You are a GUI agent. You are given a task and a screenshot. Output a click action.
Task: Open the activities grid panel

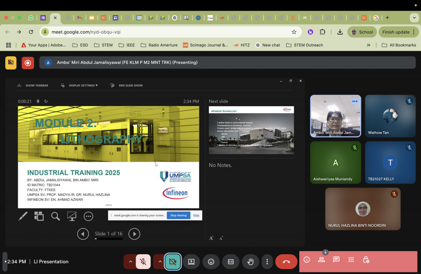pos(351,260)
